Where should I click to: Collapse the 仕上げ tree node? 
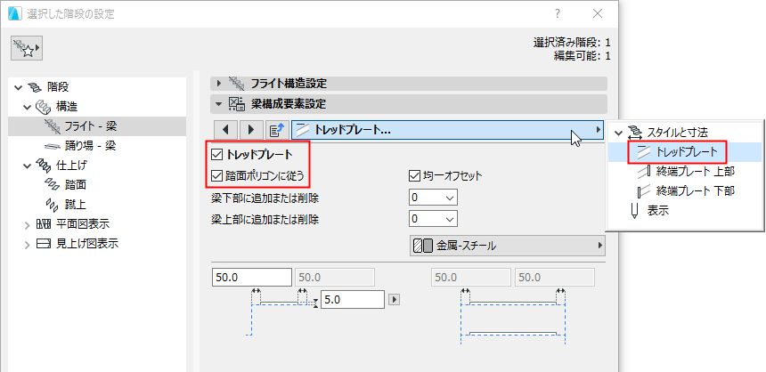pos(27,166)
